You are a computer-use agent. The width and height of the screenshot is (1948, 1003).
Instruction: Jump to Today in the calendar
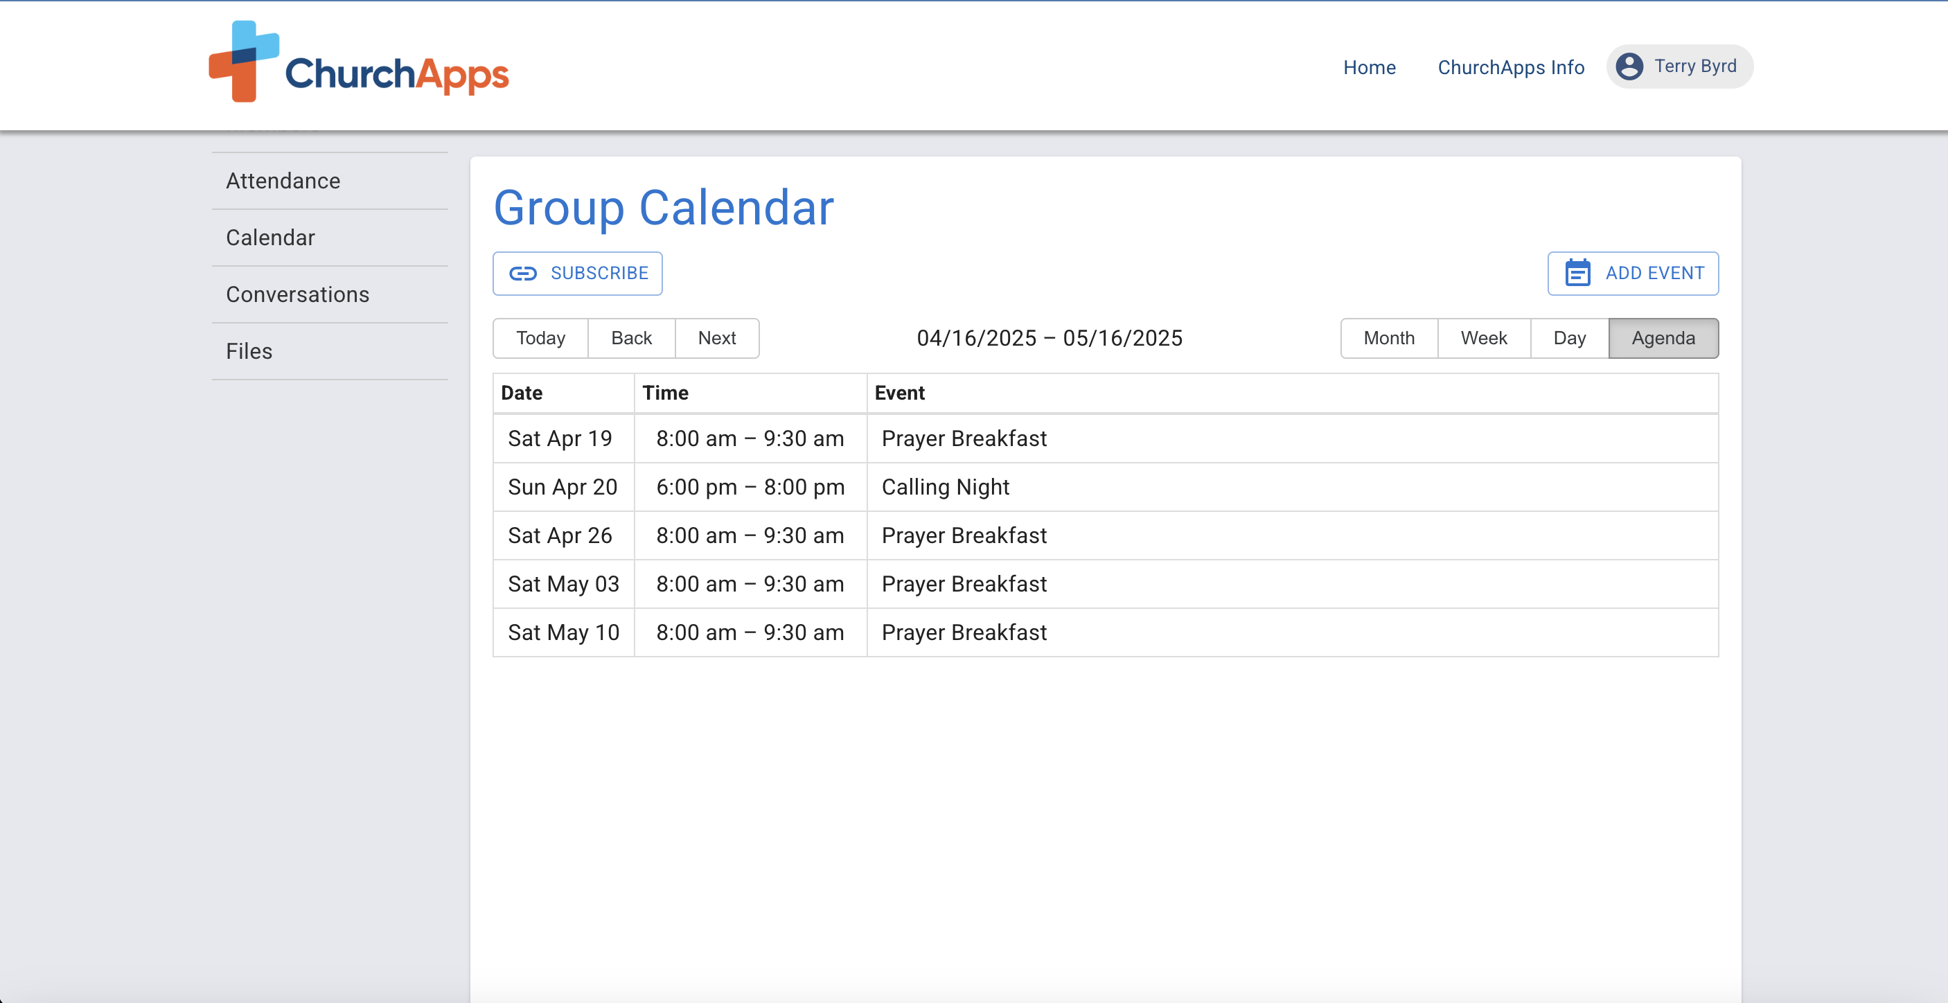click(540, 338)
